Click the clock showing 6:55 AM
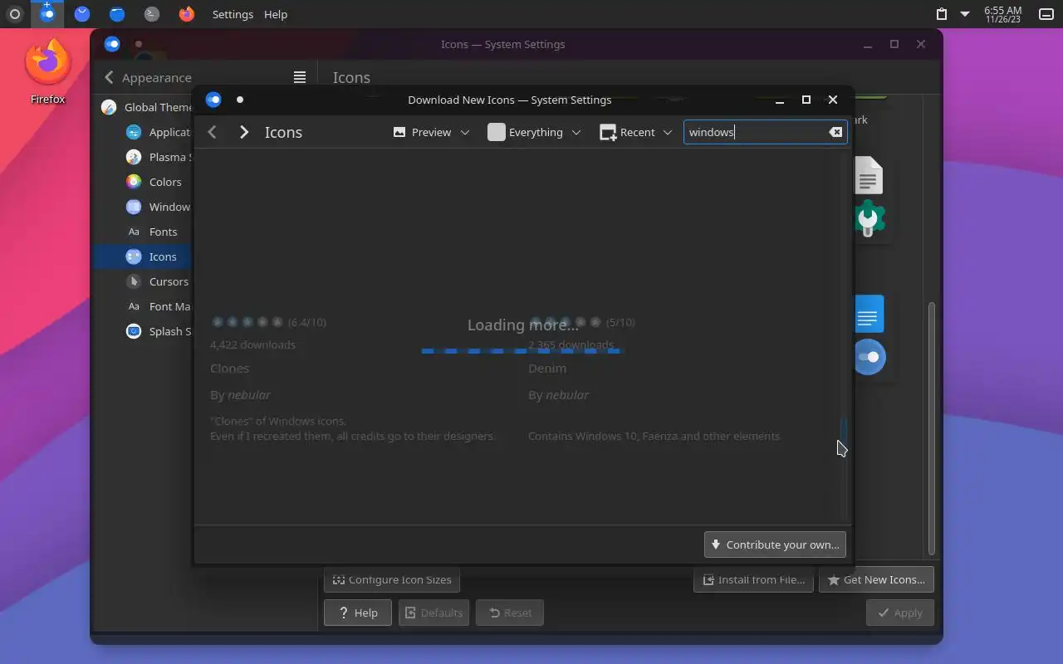 click(x=1002, y=14)
